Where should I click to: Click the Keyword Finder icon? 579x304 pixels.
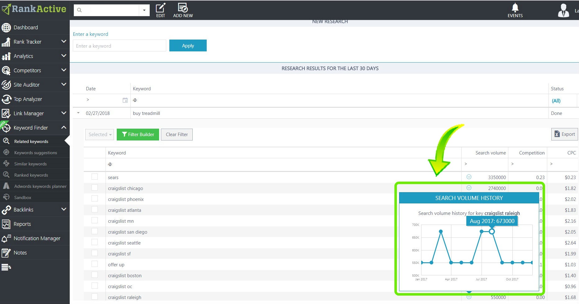6,128
